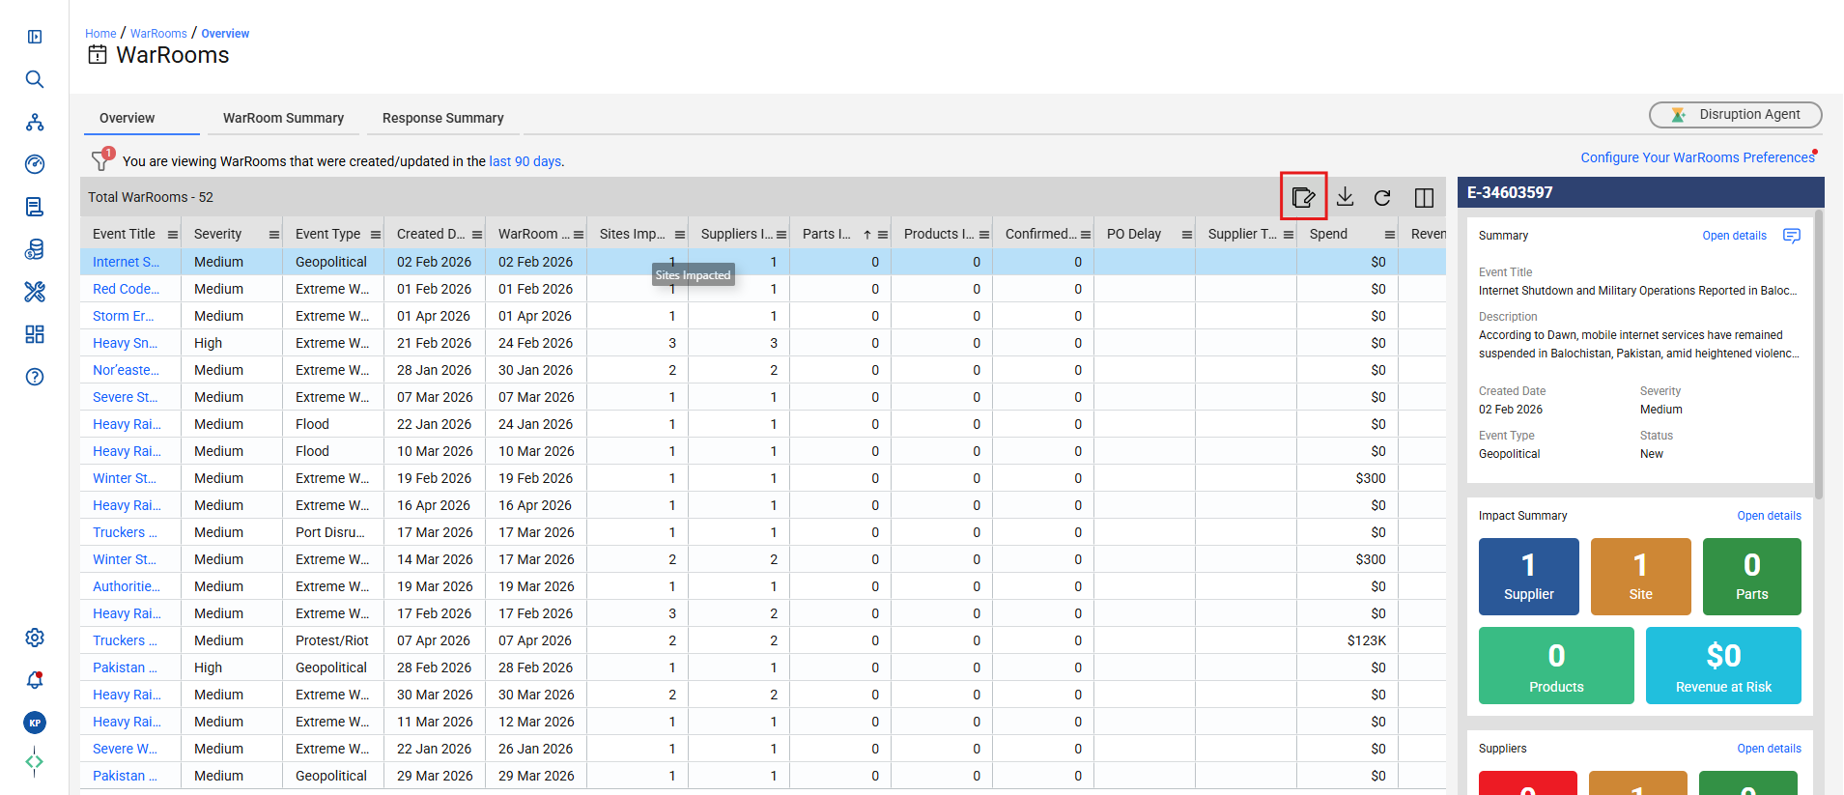Launch the Disruption Agent button
The width and height of the screenshot is (1844, 795).
1736,114
